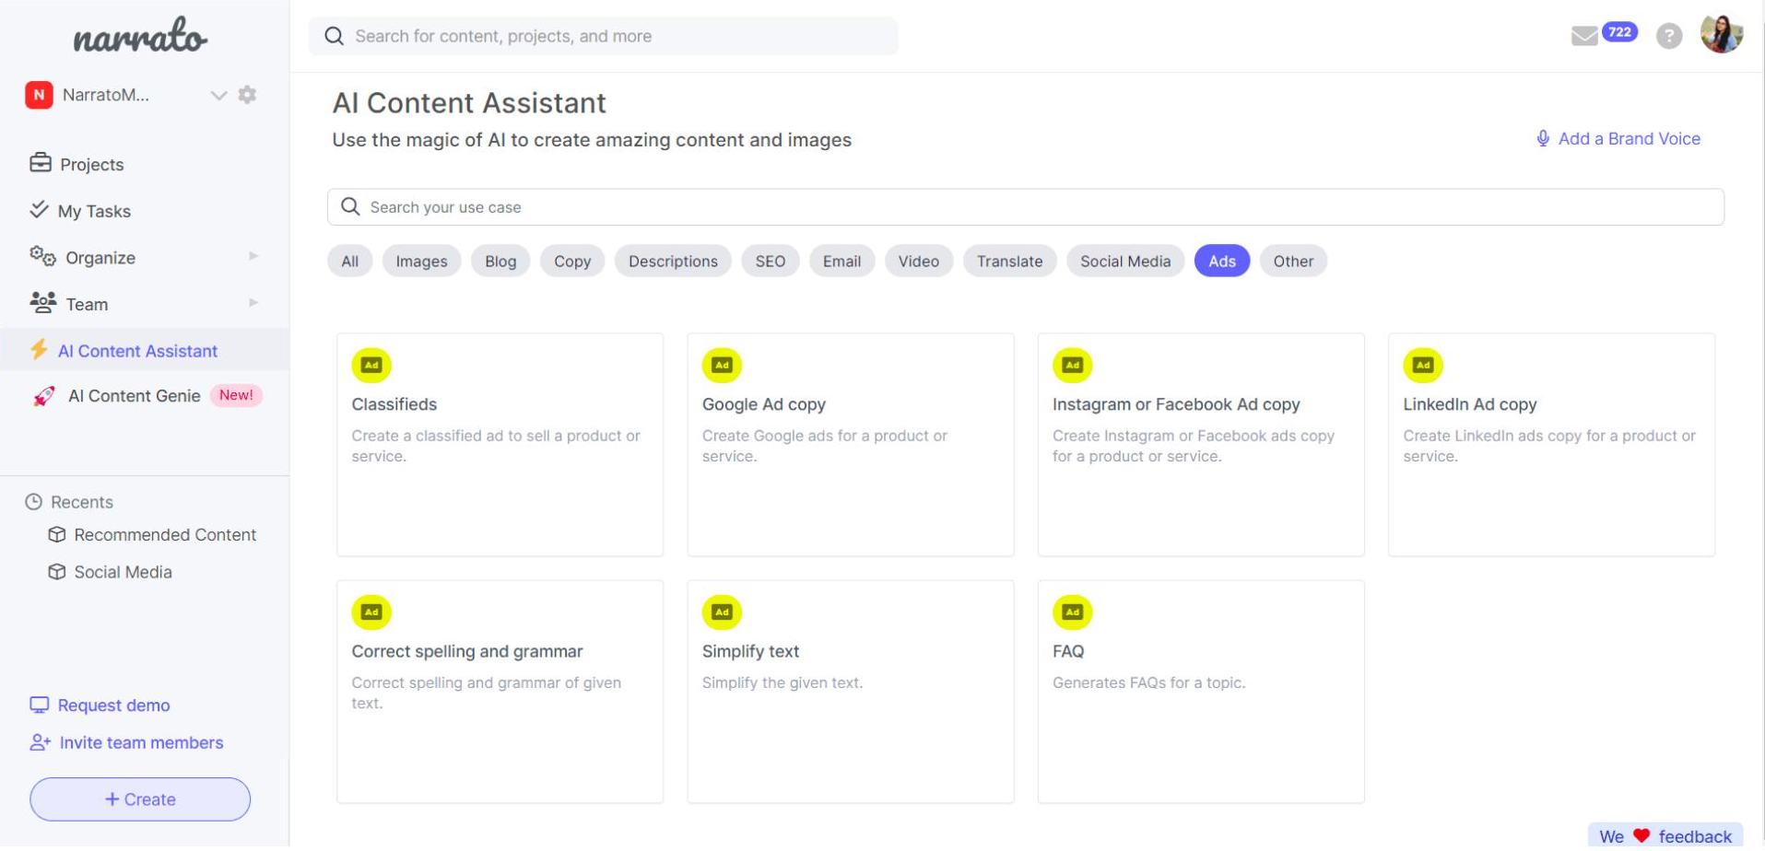Select the Video filter tab
Screen dimensions: 1765x851
(919, 262)
